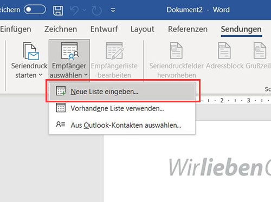
Task: Click the Empfänger auswählen recipients icon
Action: click(x=70, y=51)
